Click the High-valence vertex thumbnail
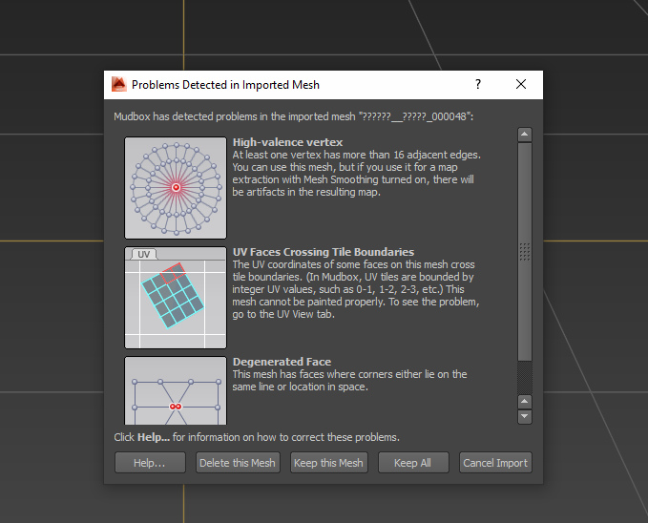 (176, 188)
